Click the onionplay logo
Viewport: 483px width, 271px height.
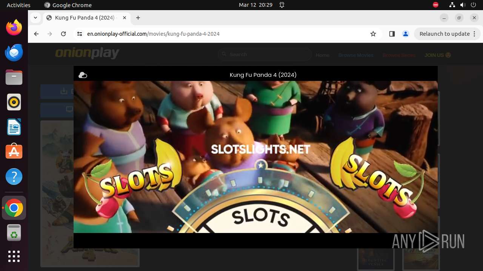click(87, 53)
